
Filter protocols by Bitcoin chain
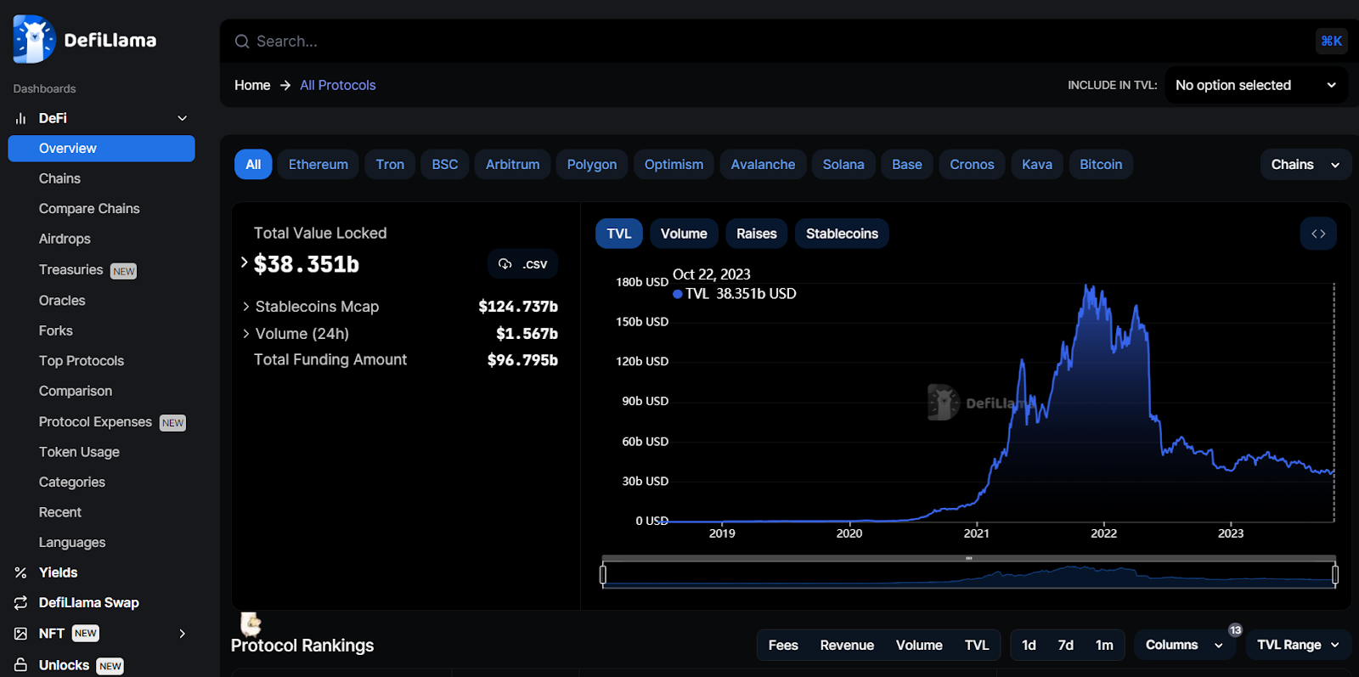tap(1101, 165)
